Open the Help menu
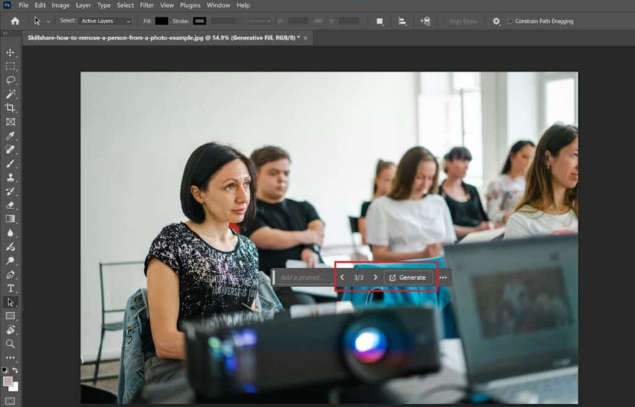The image size is (635, 407). coord(243,5)
